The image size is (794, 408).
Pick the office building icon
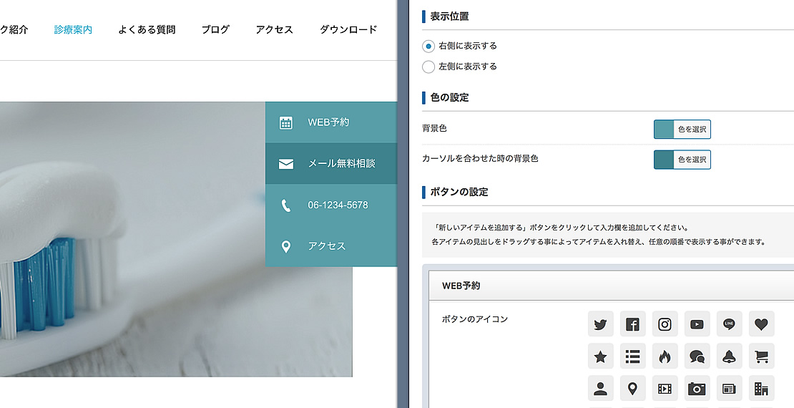click(762, 388)
